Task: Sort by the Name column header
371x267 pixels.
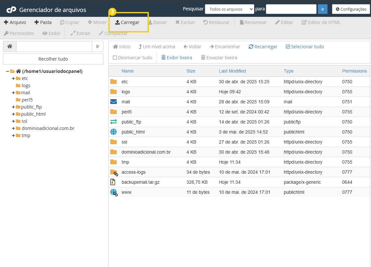Action: click(x=127, y=71)
